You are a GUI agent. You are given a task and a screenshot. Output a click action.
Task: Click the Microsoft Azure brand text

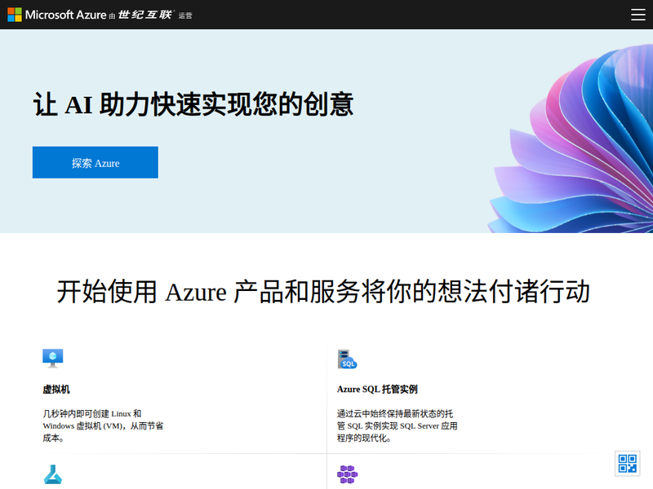pyautogui.click(x=65, y=15)
